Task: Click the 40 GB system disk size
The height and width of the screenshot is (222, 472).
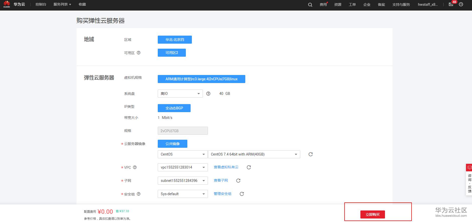Action: pyautogui.click(x=225, y=94)
